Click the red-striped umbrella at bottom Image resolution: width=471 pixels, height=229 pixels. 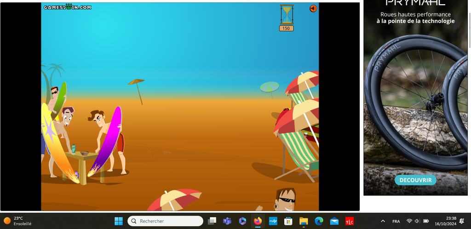pyautogui.click(x=174, y=200)
